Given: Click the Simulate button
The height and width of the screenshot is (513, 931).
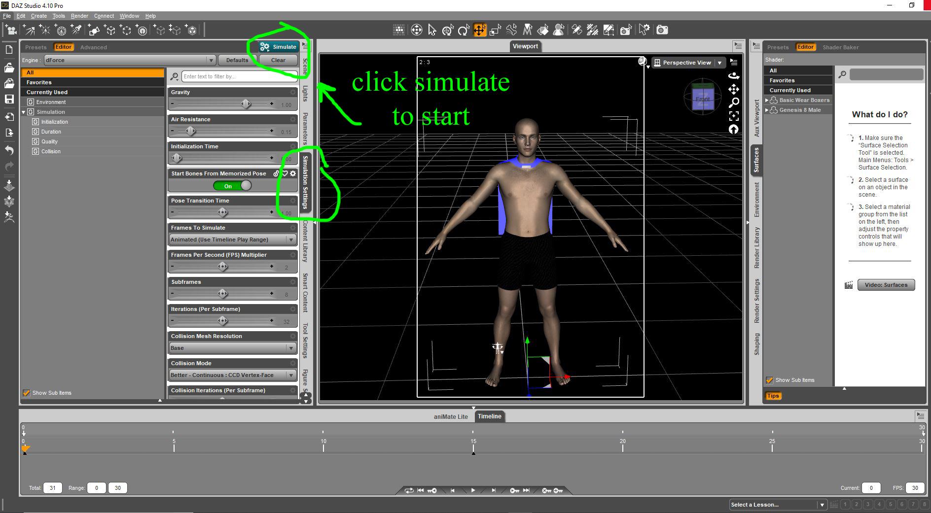Looking at the screenshot, I should pos(279,47).
